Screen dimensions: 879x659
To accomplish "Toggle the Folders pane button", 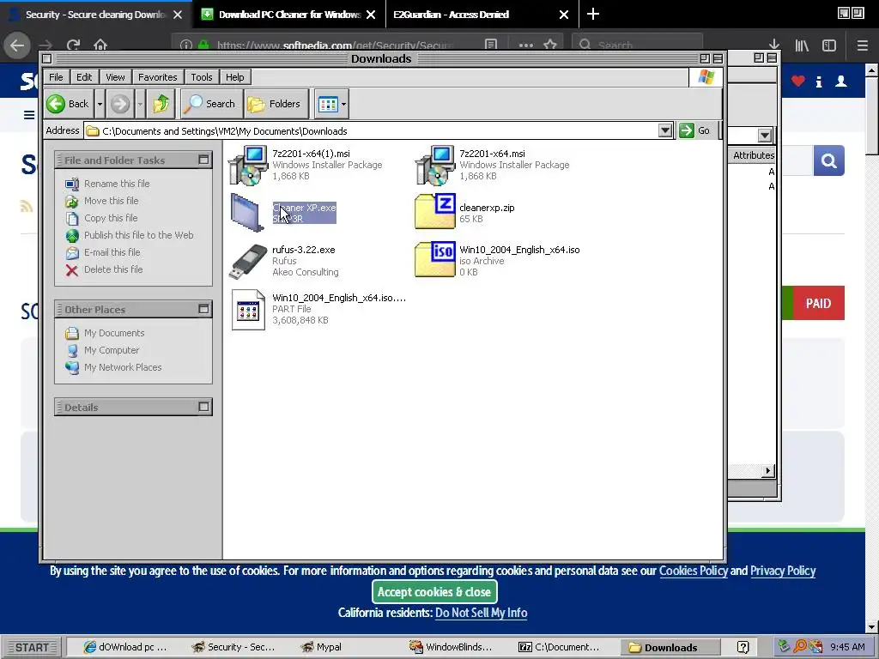I will 276,104.
